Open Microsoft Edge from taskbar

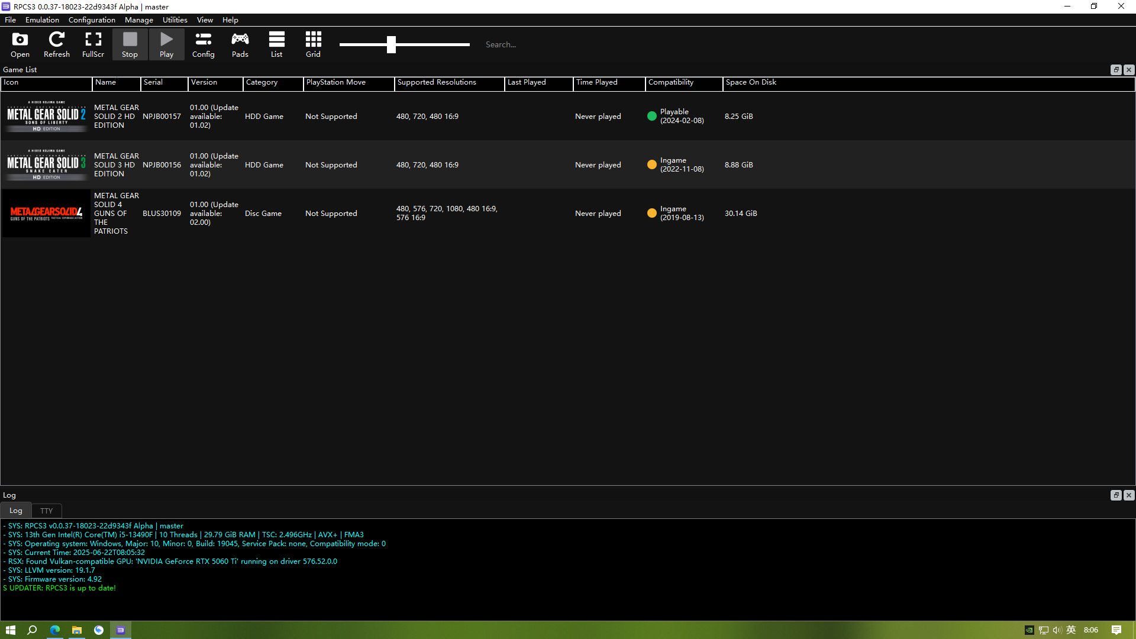(x=54, y=630)
